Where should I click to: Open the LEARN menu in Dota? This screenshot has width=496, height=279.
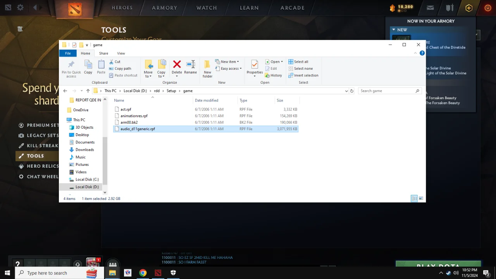click(249, 8)
